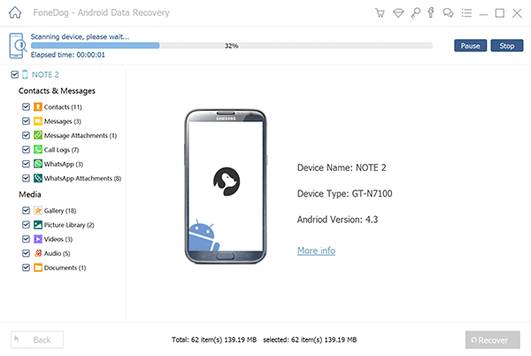Image resolution: width=531 pixels, height=356 pixels.
Task: Toggle the Call Logs (7) checkbox
Action: pyautogui.click(x=26, y=150)
